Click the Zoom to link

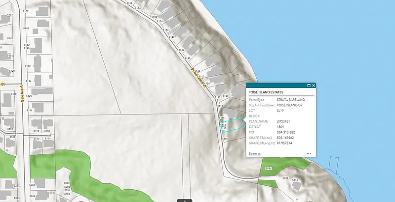coord(254,154)
